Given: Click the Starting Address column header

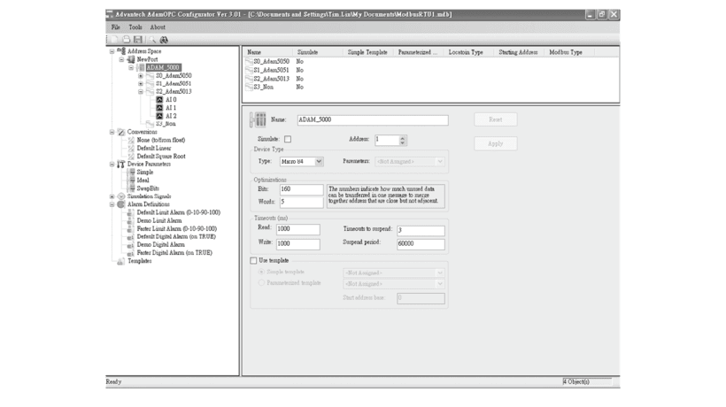Looking at the screenshot, I should [x=519, y=52].
